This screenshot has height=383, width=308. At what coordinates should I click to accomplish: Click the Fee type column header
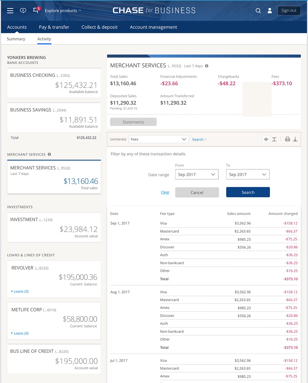click(x=167, y=214)
